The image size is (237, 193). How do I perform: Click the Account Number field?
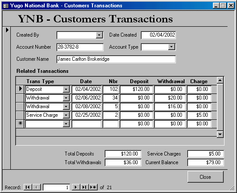[x=80, y=47]
